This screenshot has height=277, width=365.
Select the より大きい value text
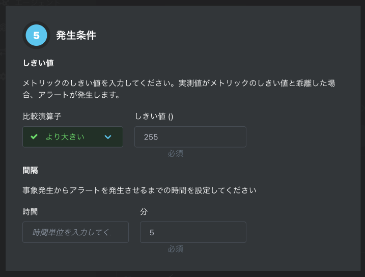(65, 137)
